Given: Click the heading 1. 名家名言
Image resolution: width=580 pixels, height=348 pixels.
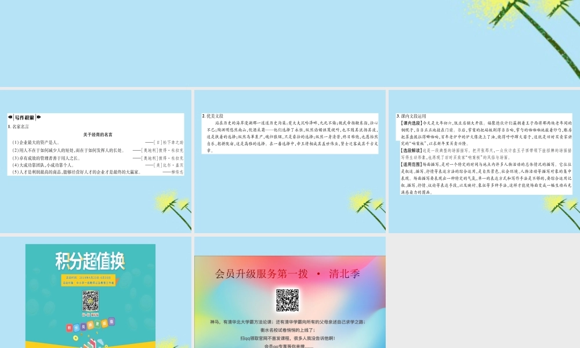Looking at the screenshot, I should [x=18, y=126].
